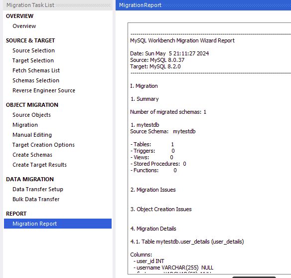The height and width of the screenshot is (278, 291).
Task: Click the '- Triggers: 0' line
Action: (152, 151)
